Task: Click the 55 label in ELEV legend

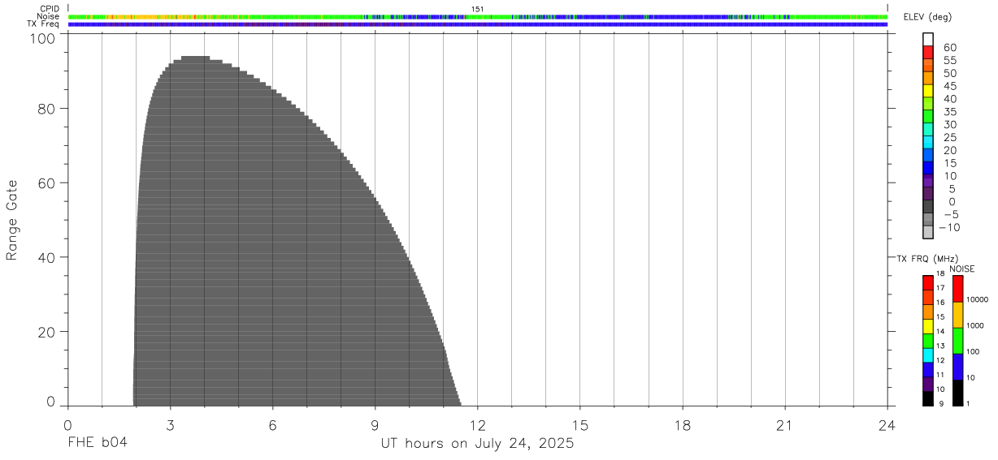Action: pos(950,61)
